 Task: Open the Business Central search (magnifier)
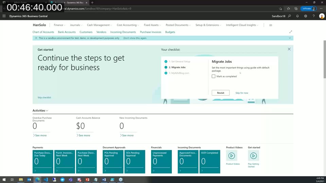click(x=289, y=16)
